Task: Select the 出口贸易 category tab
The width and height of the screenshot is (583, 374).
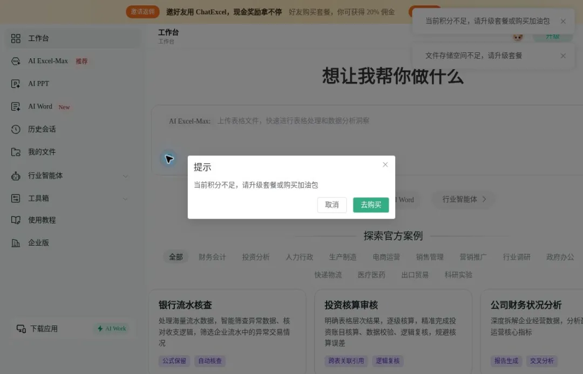Action: (x=415, y=275)
